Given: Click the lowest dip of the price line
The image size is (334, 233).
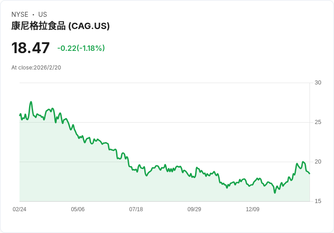Looking at the screenshot, I should 275,193.
